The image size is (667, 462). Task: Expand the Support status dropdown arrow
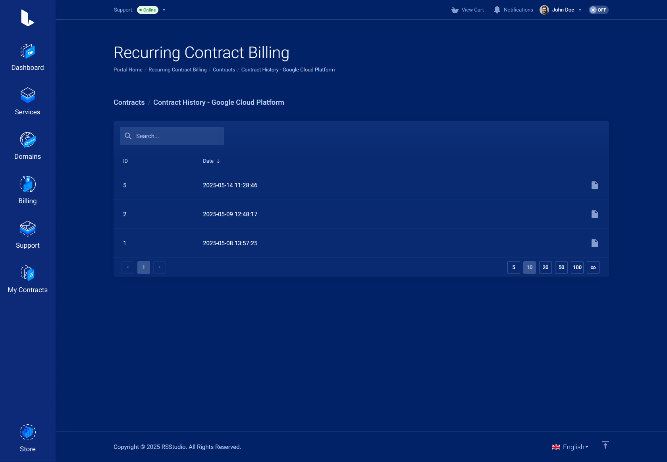(164, 10)
